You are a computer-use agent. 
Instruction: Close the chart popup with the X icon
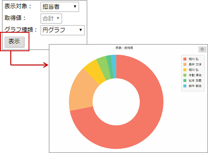pyautogui.click(x=202, y=49)
